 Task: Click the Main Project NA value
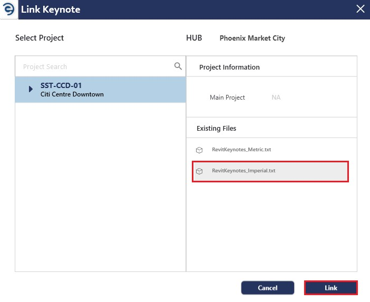(276, 97)
